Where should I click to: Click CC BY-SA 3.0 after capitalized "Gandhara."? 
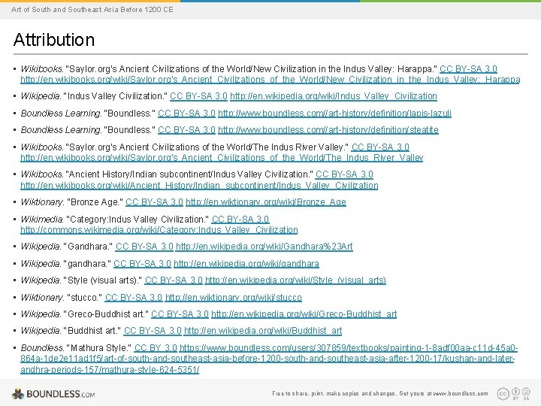pos(144,247)
